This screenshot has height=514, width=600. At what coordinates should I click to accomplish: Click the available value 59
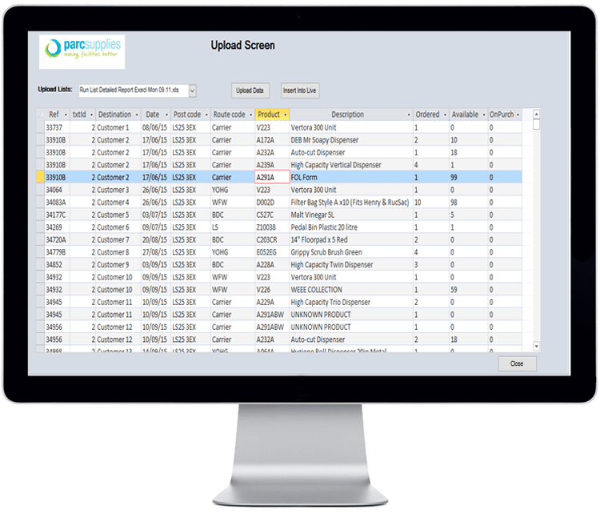tap(468, 290)
